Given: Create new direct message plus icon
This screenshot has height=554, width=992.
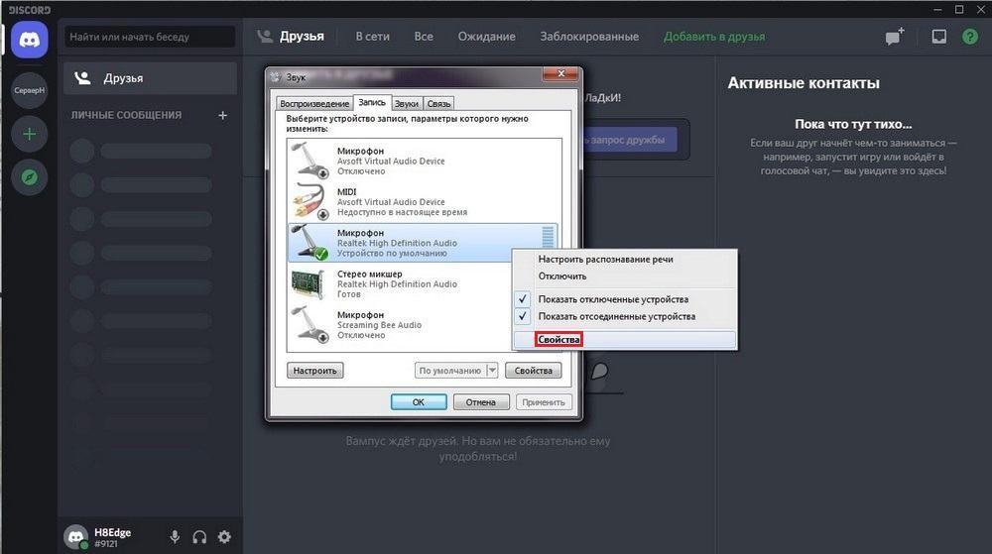Looking at the screenshot, I should 222,115.
